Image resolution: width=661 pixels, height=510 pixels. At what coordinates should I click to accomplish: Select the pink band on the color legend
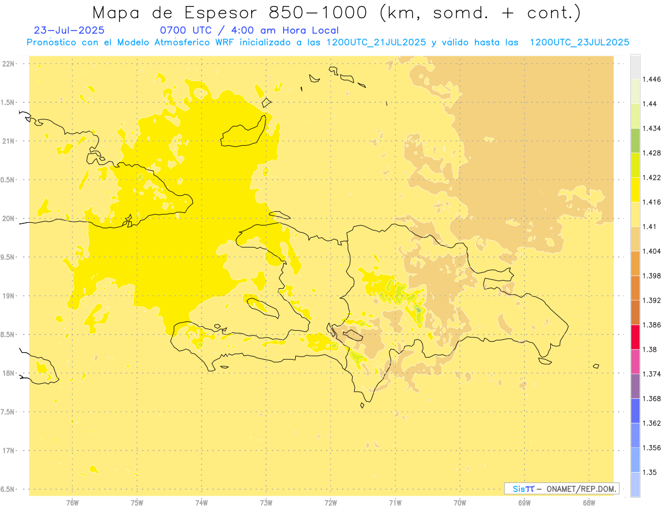click(x=635, y=361)
